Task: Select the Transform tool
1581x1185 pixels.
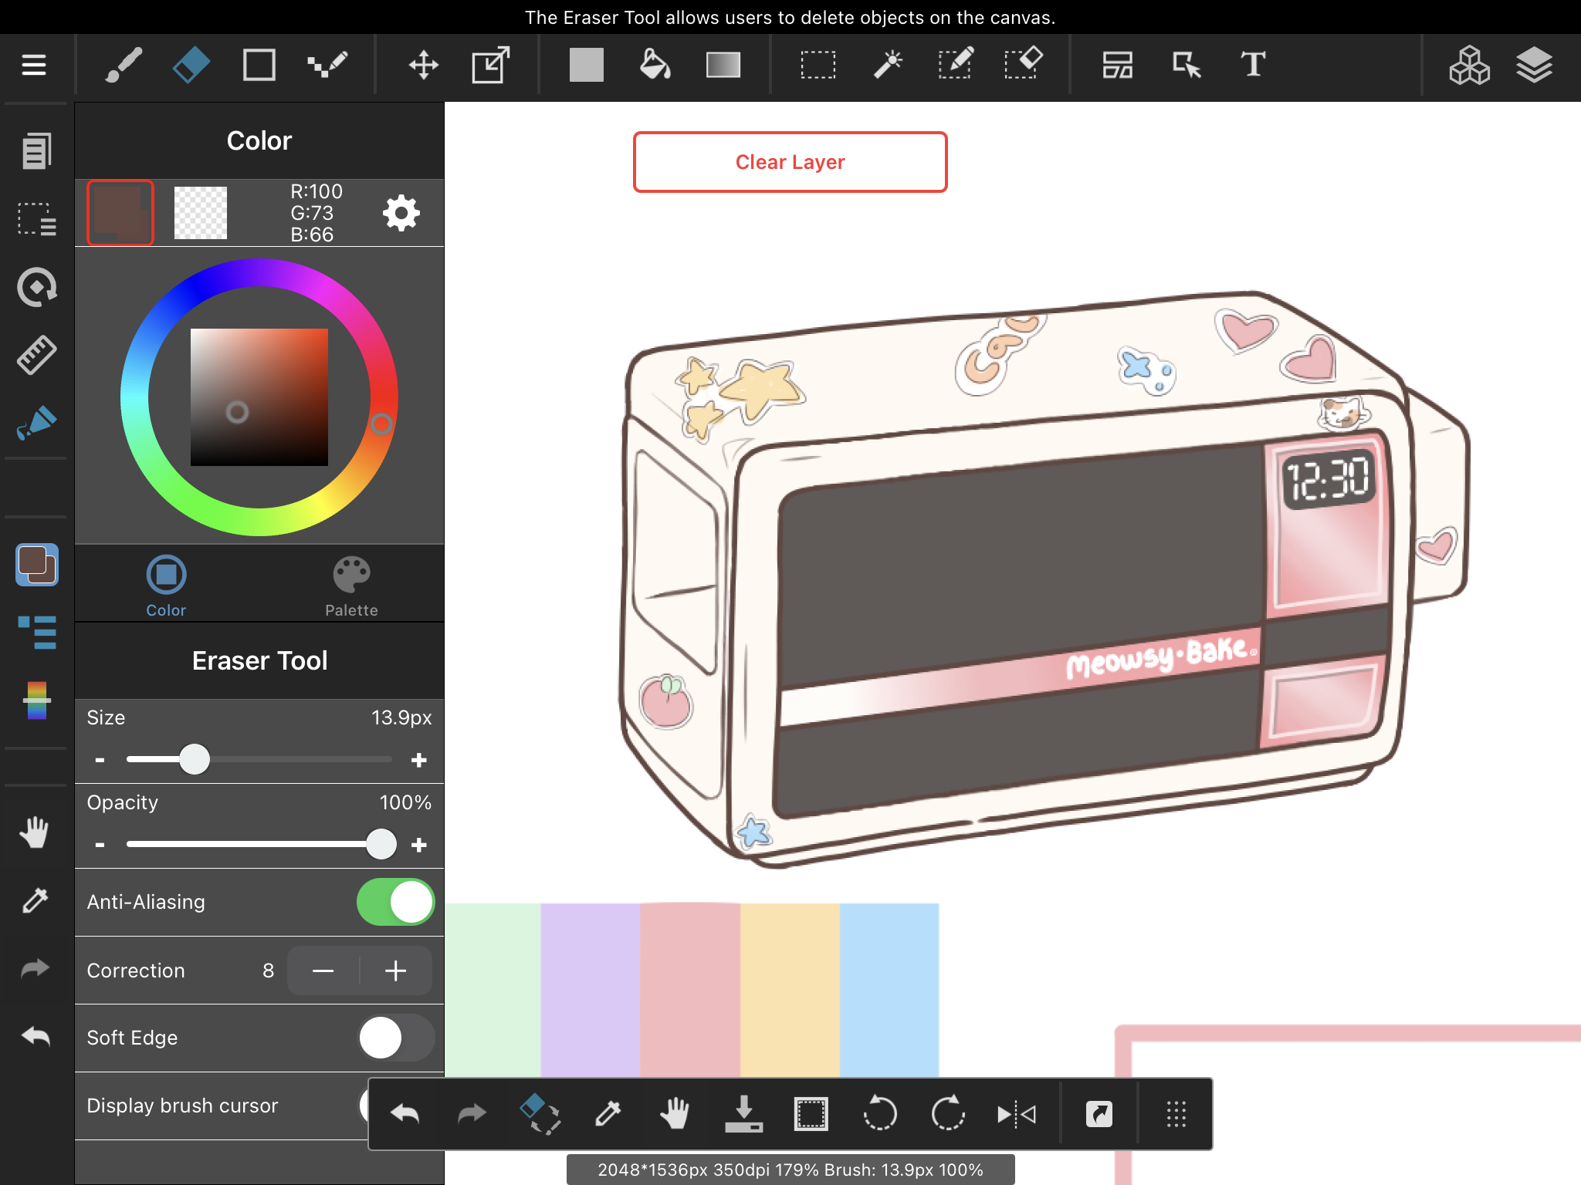Action: [x=491, y=65]
